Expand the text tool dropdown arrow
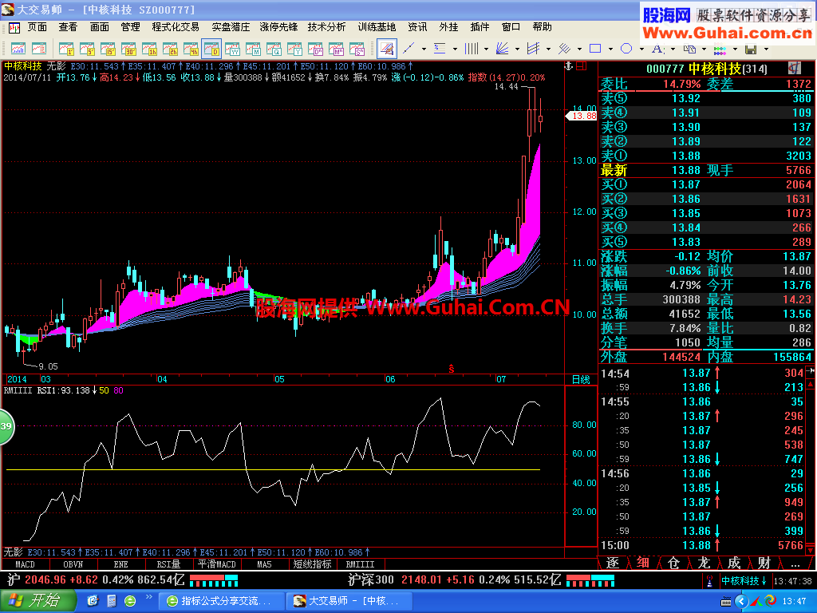817x613 pixels. [x=673, y=49]
